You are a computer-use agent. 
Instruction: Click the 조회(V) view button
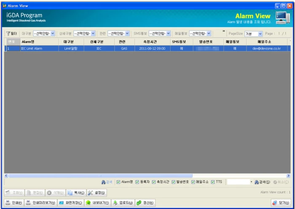click(14, 193)
